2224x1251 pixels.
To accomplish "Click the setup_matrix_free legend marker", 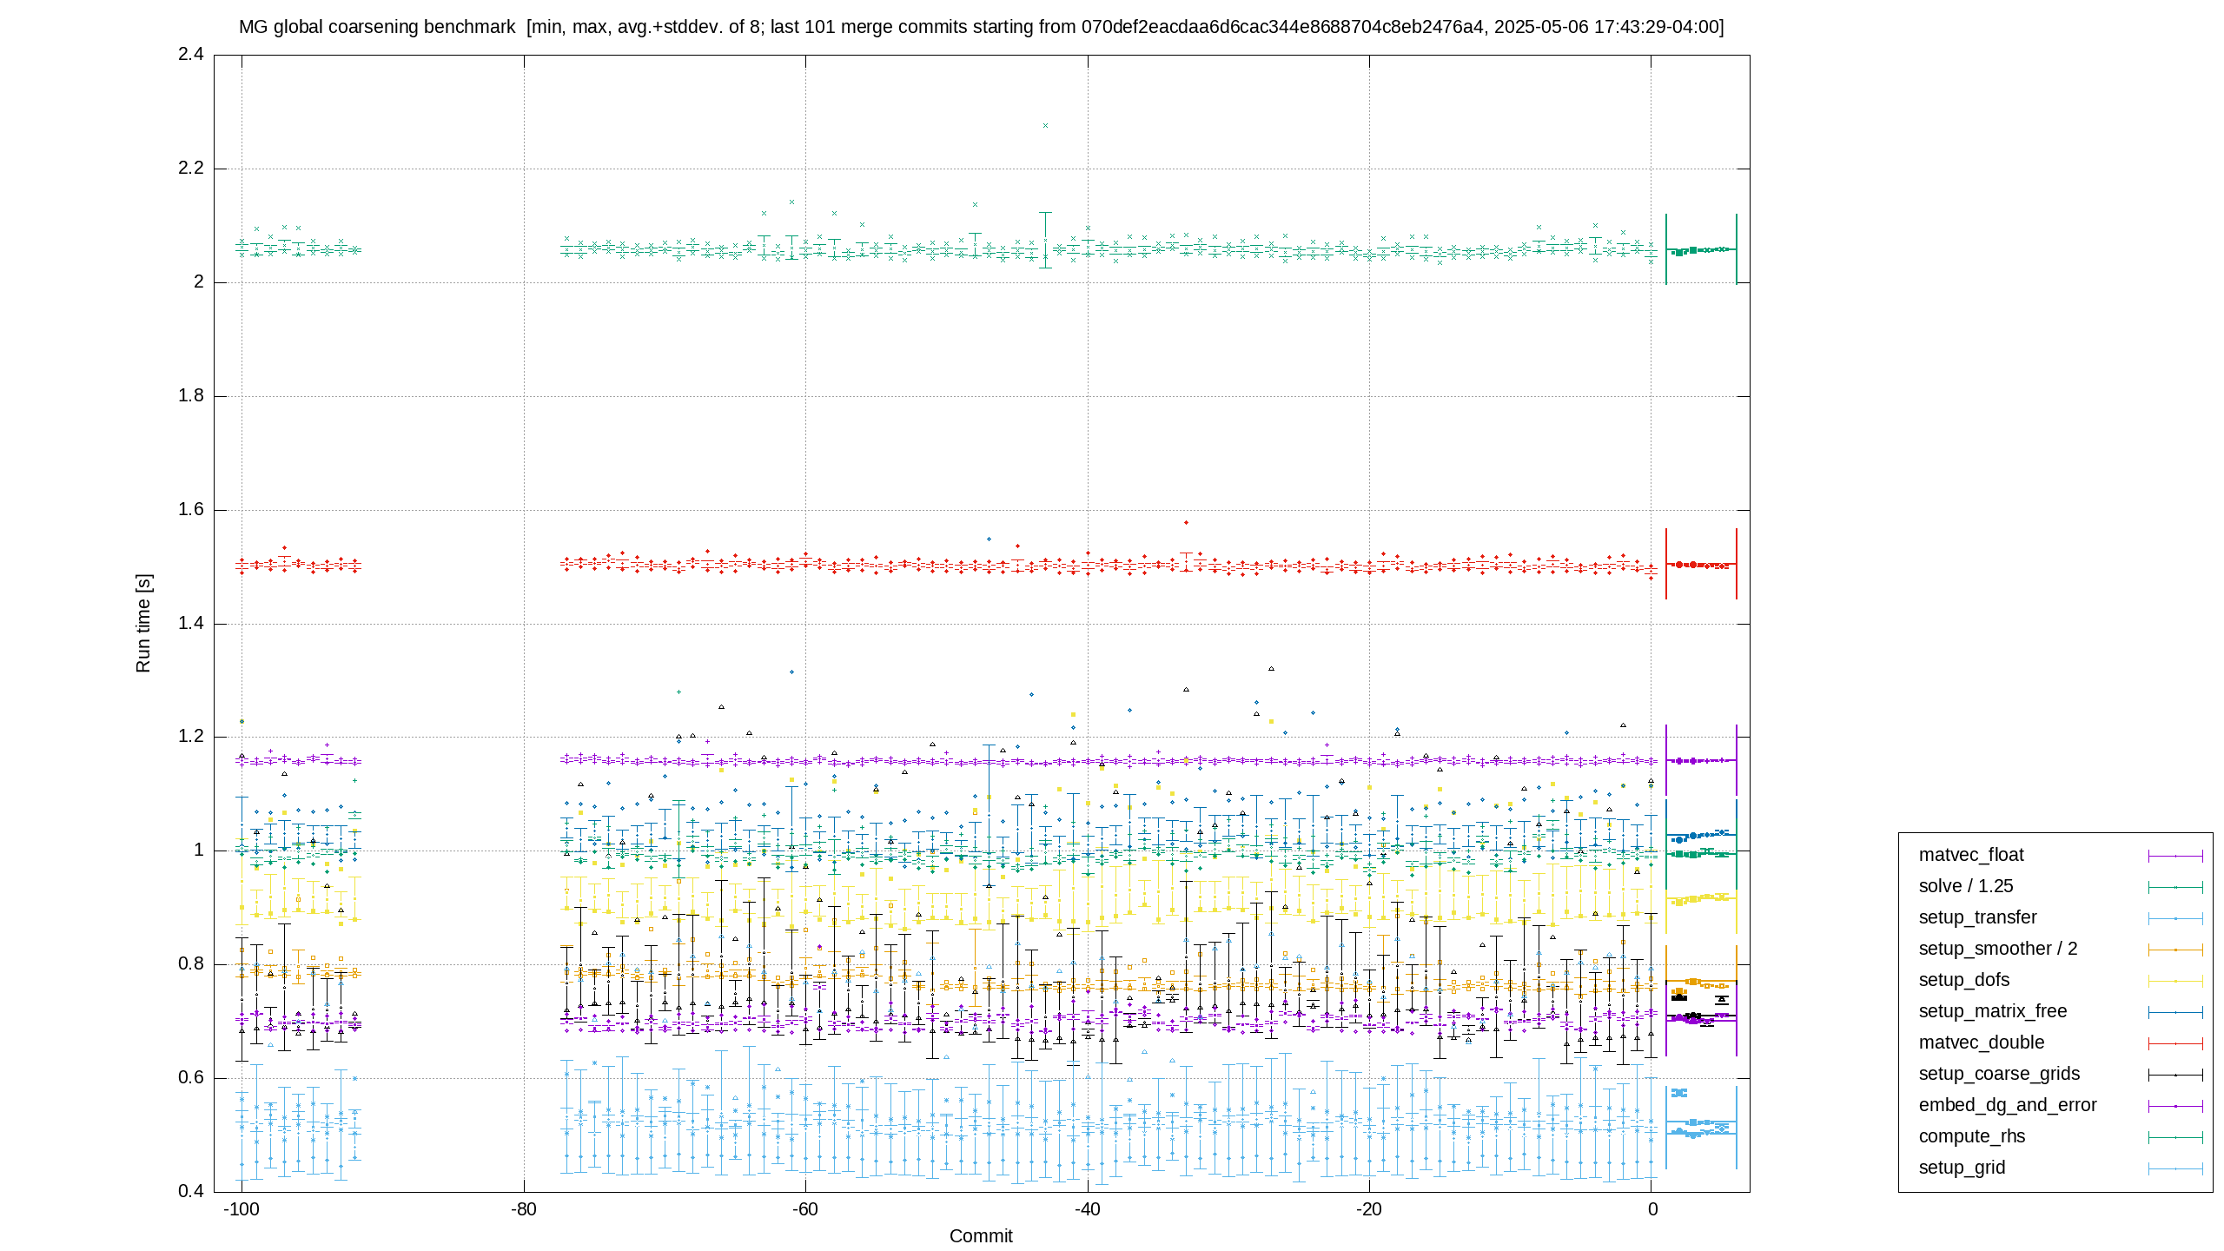I will [x=2175, y=1012].
